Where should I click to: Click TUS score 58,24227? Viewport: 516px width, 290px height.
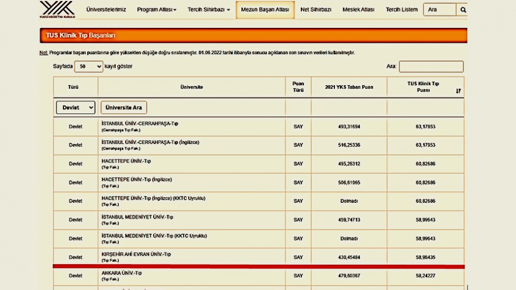coord(425,276)
